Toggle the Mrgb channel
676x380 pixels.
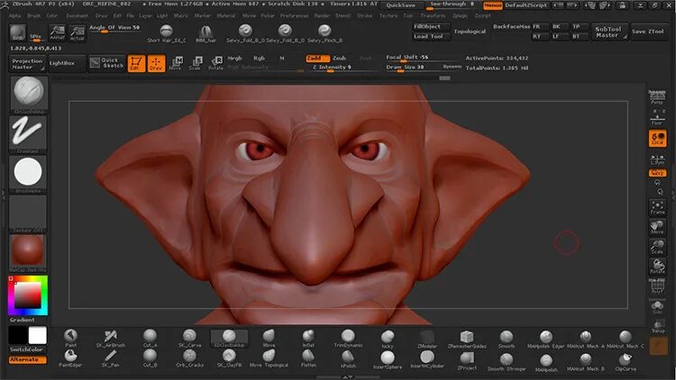tap(234, 58)
